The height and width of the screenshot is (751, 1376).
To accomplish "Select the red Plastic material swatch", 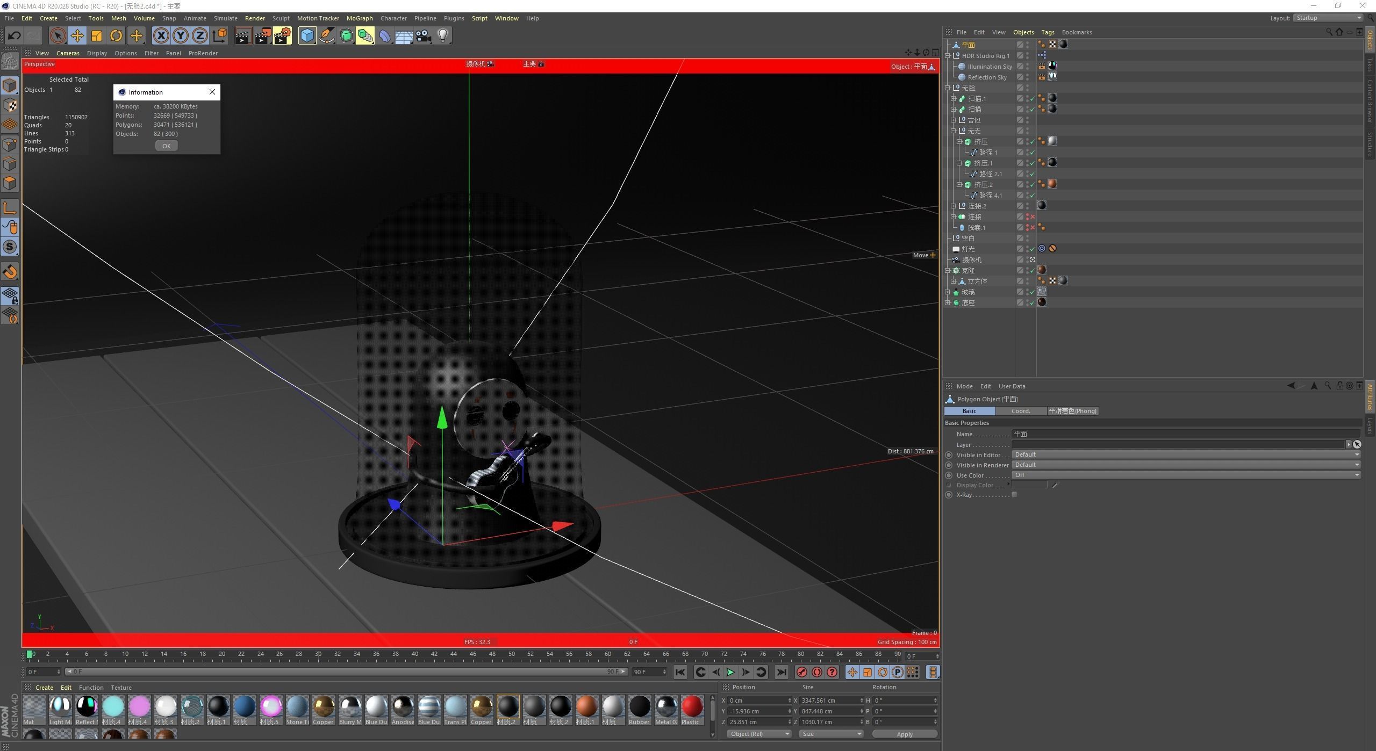I will point(691,706).
